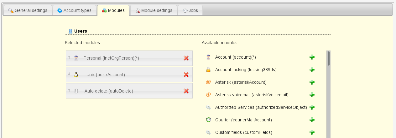Viewport: 396px width, 138px height.
Task: Remove the Auto delete module
Action: pyautogui.click(x=186, y=91)
